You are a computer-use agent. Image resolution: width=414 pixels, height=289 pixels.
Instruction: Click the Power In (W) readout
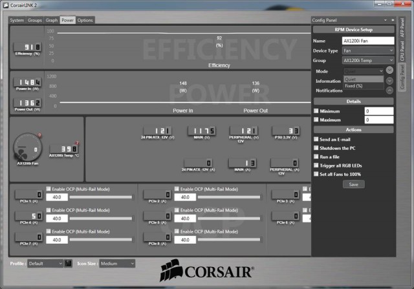click(x=27, y=82)
